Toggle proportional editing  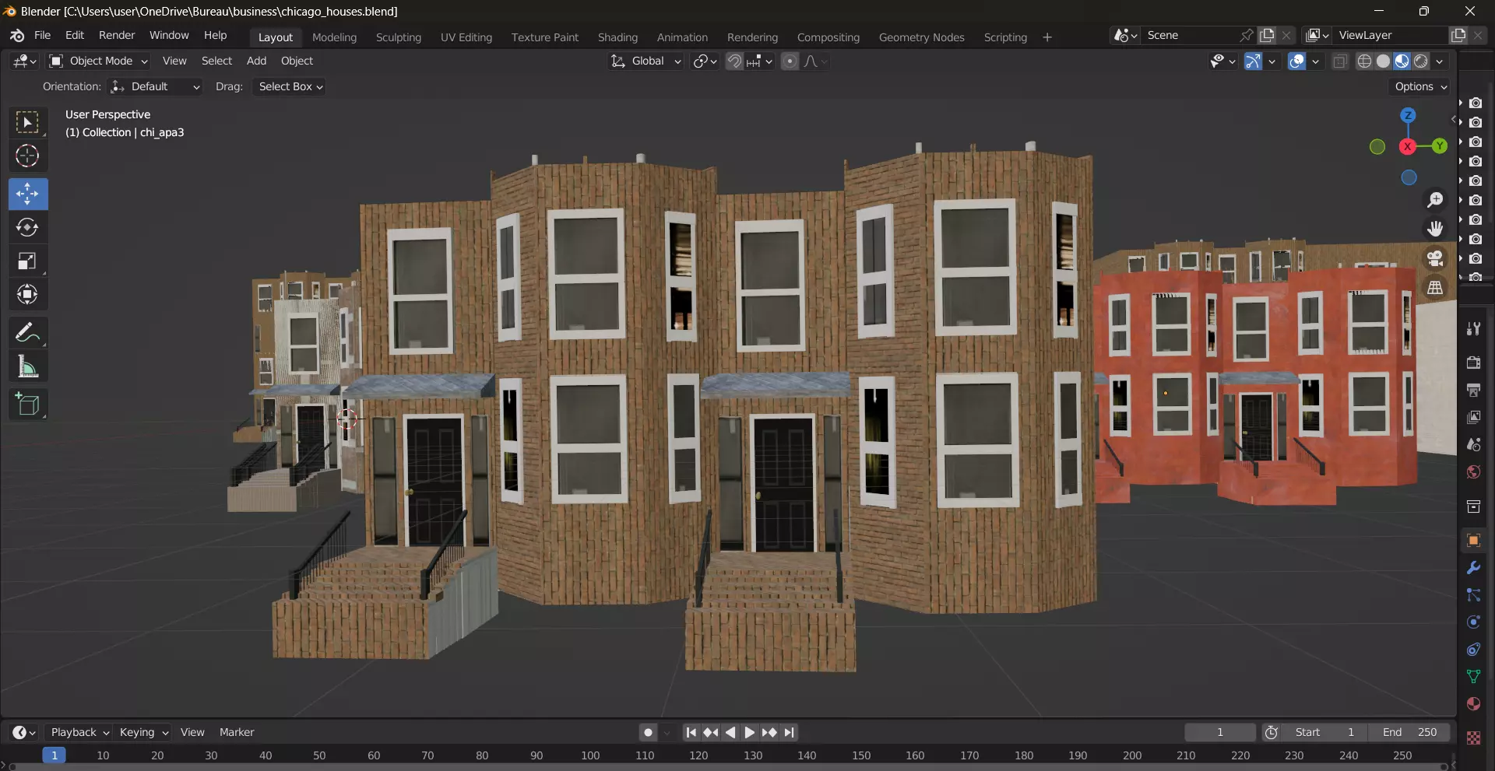point(790,61)
